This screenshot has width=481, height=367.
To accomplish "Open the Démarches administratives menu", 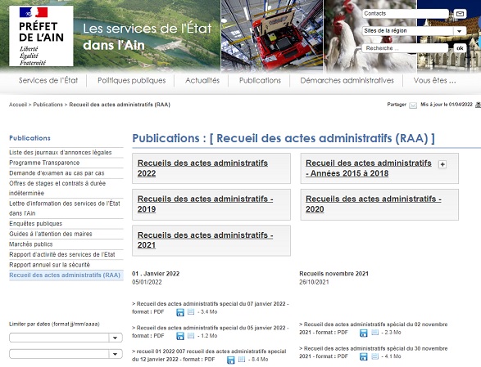I will click(x=347, y=80).
